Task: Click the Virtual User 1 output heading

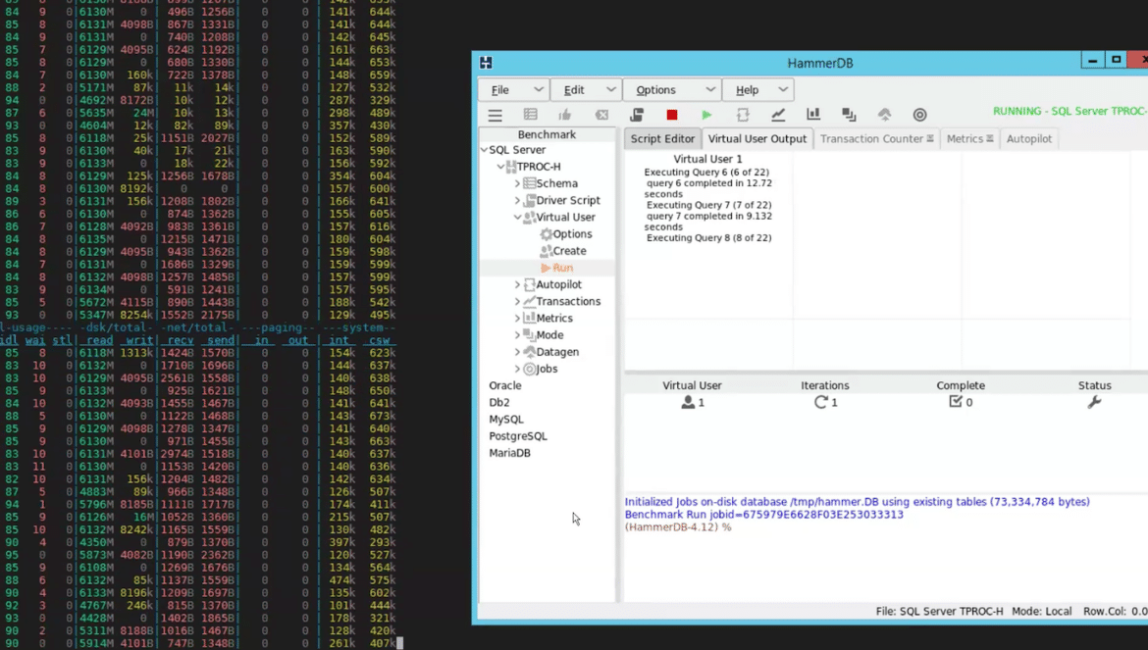Action: click(x=708, y=159)
